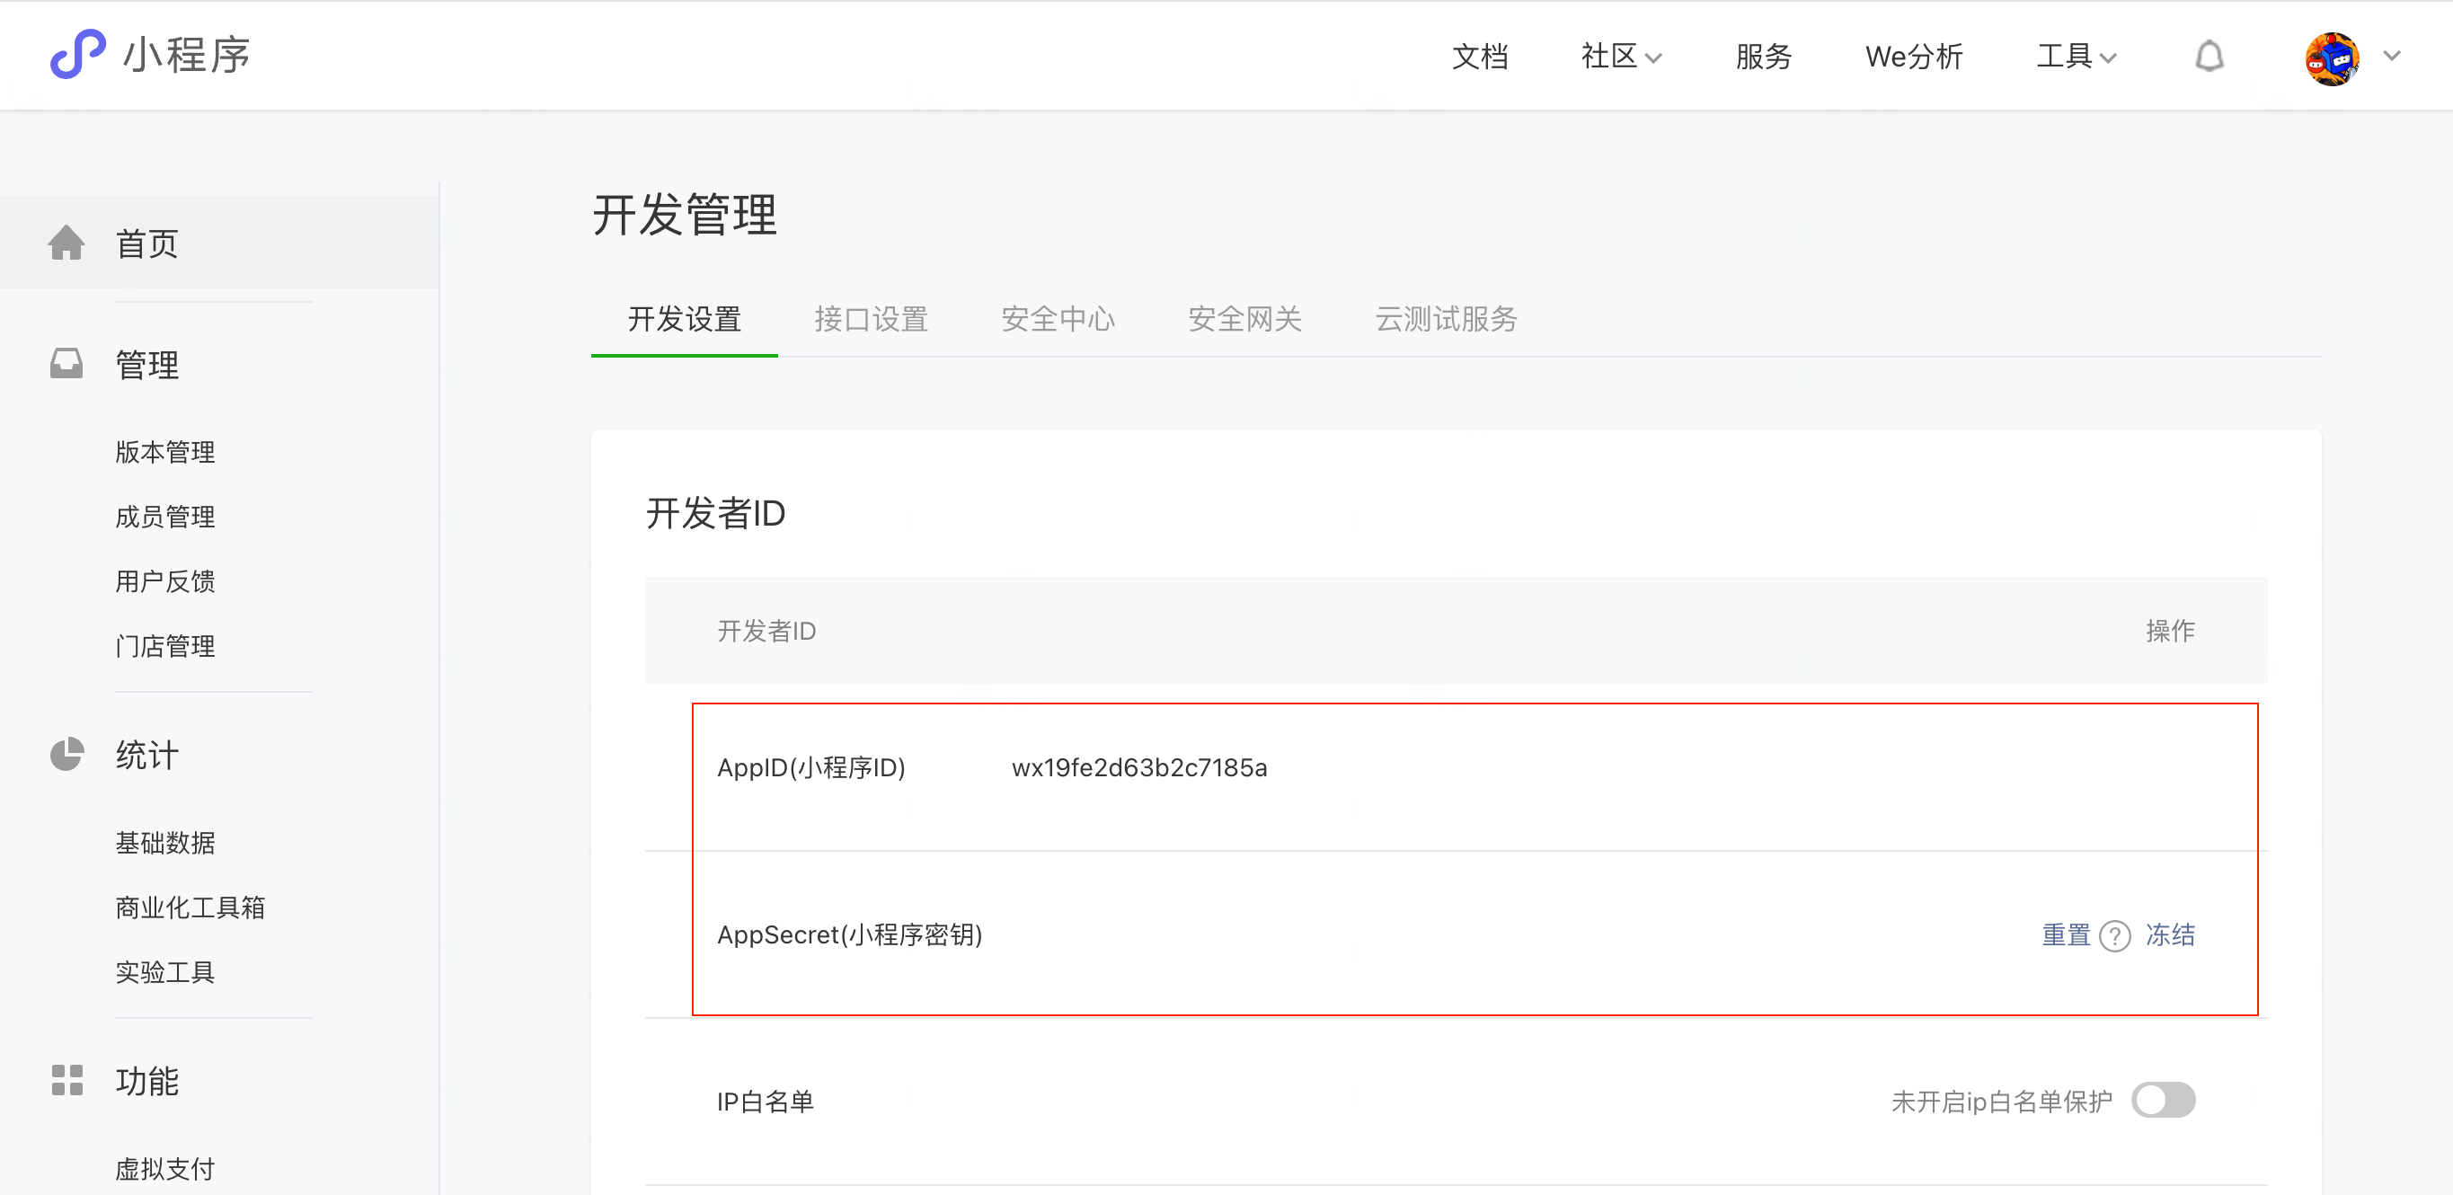Open 用户反馈 in sidebar

point(165,580)
